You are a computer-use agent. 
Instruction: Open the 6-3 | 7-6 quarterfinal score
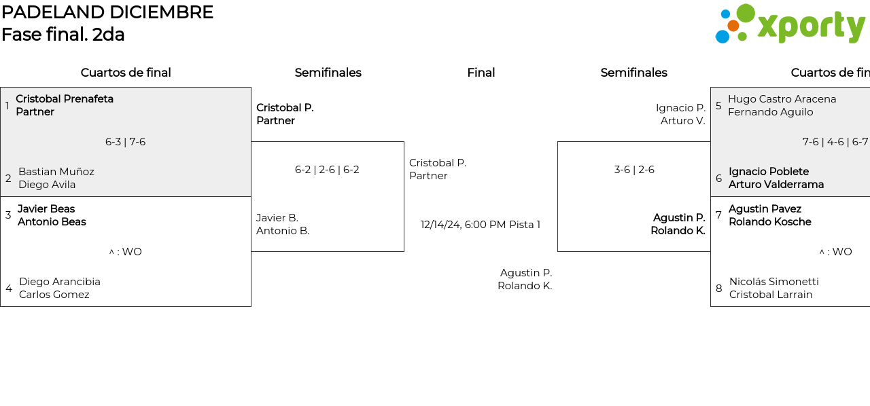(125, 142)
